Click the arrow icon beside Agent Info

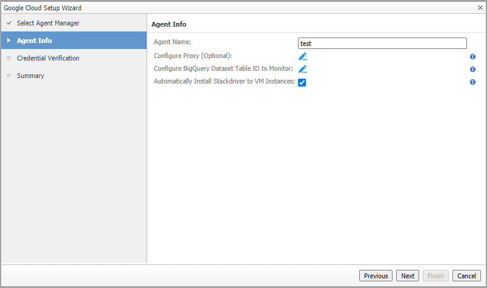(9, 41)
